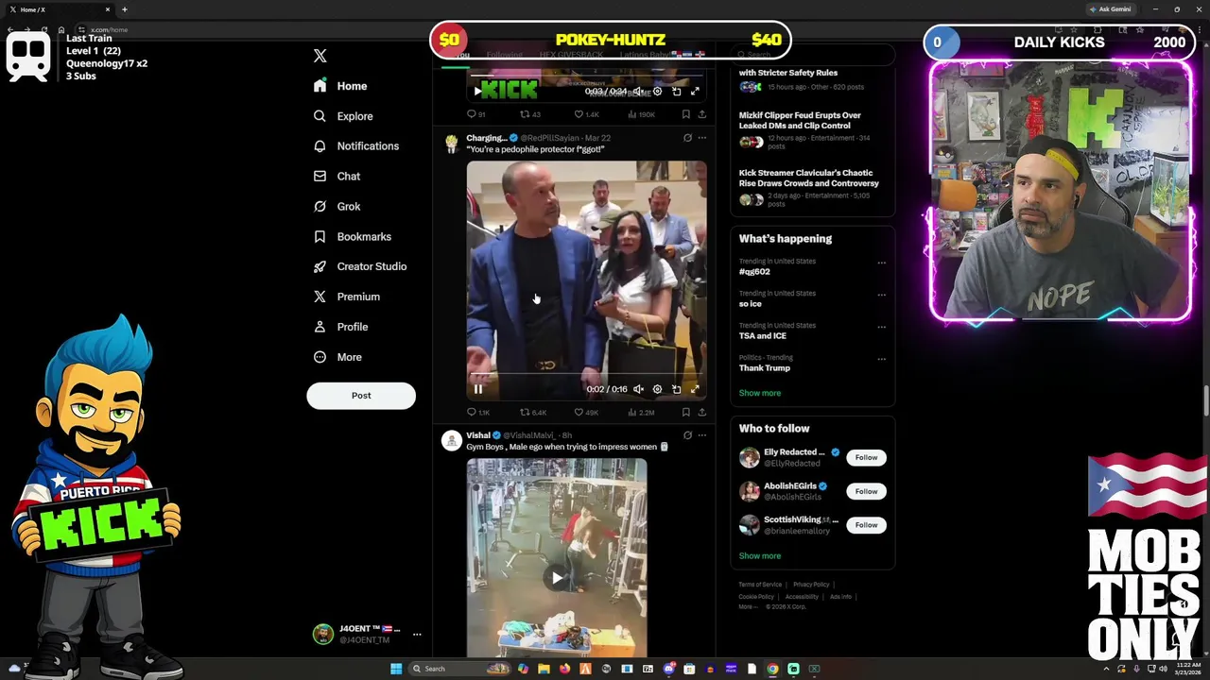This screenshot has height=680, width=1210.
Task: Click the X logo above Home
Action: click(x=320, y=56)
